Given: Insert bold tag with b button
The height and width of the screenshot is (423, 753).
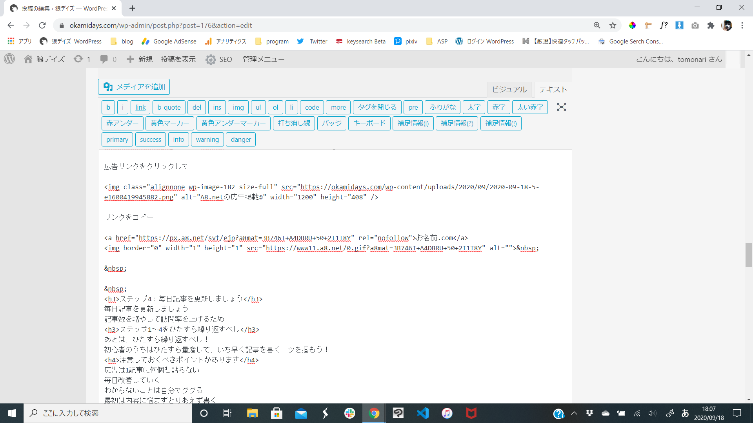Looking at the screenshot, I should click(108, 107).
